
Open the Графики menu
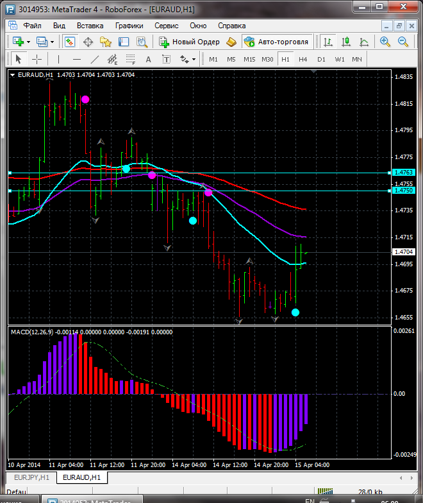[129, 26]
